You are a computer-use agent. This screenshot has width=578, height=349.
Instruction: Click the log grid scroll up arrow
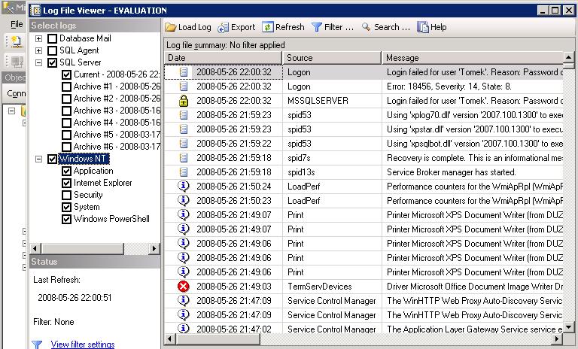coord(569,57)
